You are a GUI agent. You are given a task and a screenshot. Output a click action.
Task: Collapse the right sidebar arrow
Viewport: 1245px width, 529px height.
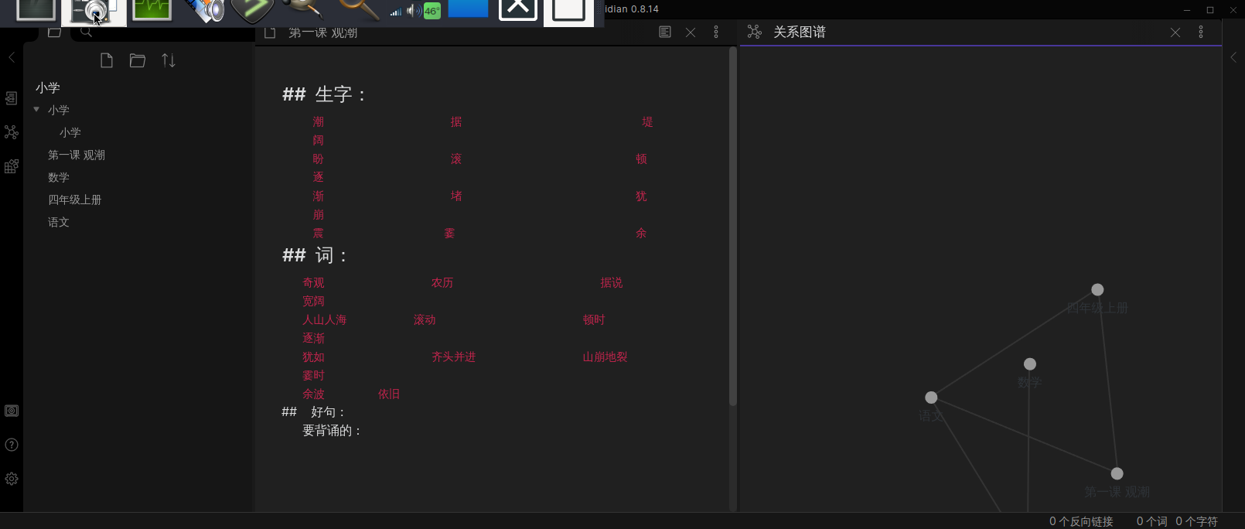tap(1233, 57)
